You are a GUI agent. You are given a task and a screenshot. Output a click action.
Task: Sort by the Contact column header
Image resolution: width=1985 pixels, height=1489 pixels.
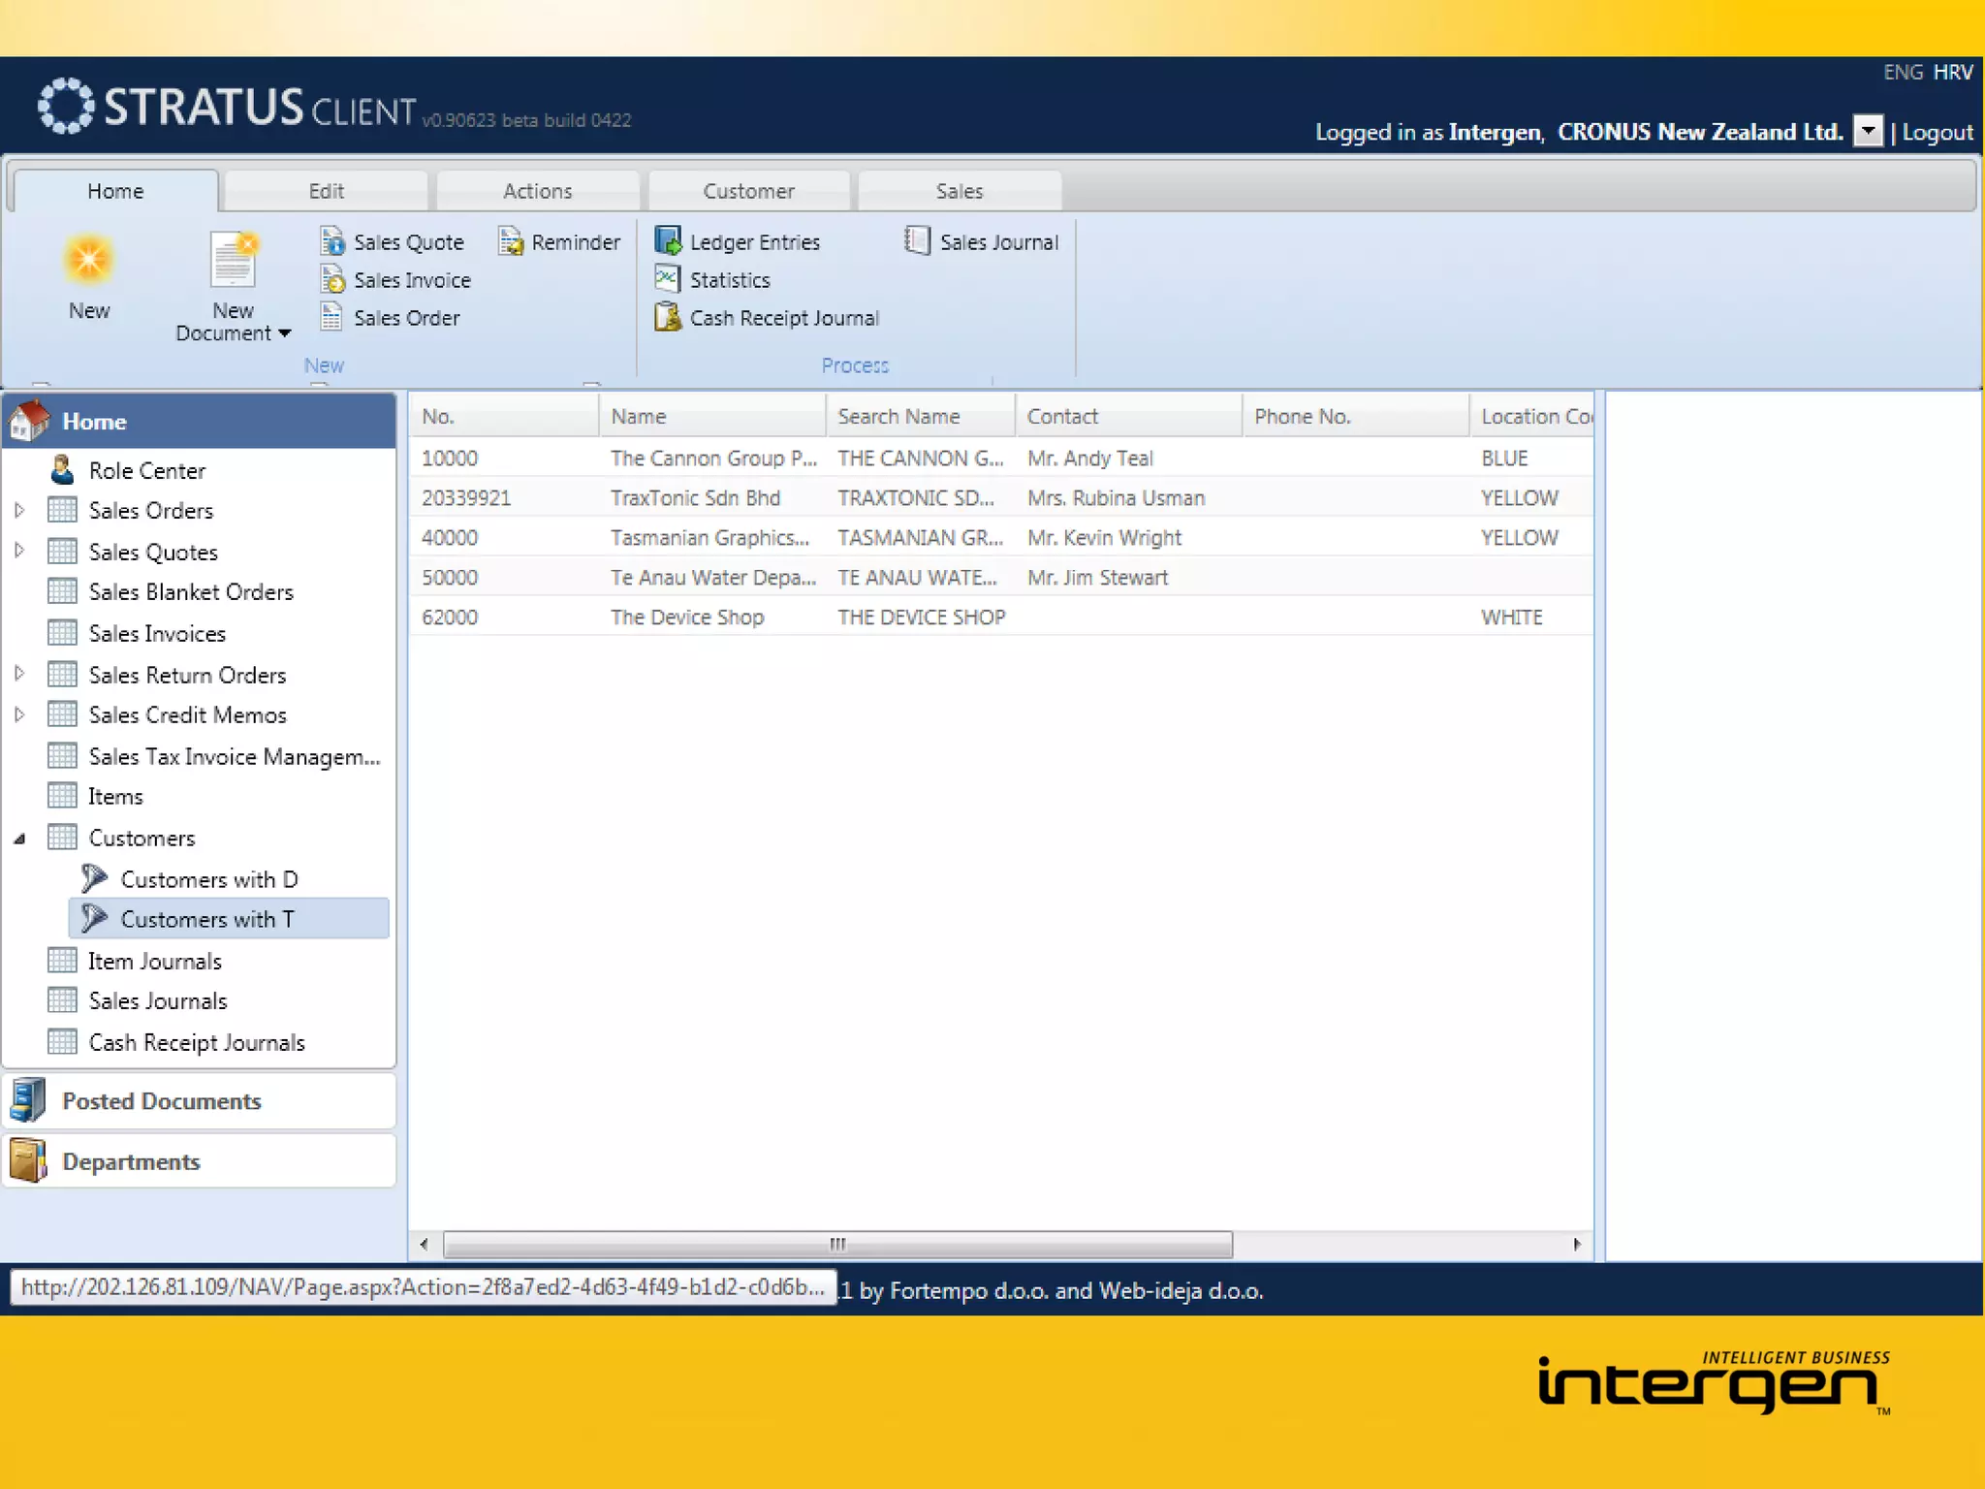pos(1128,416)
